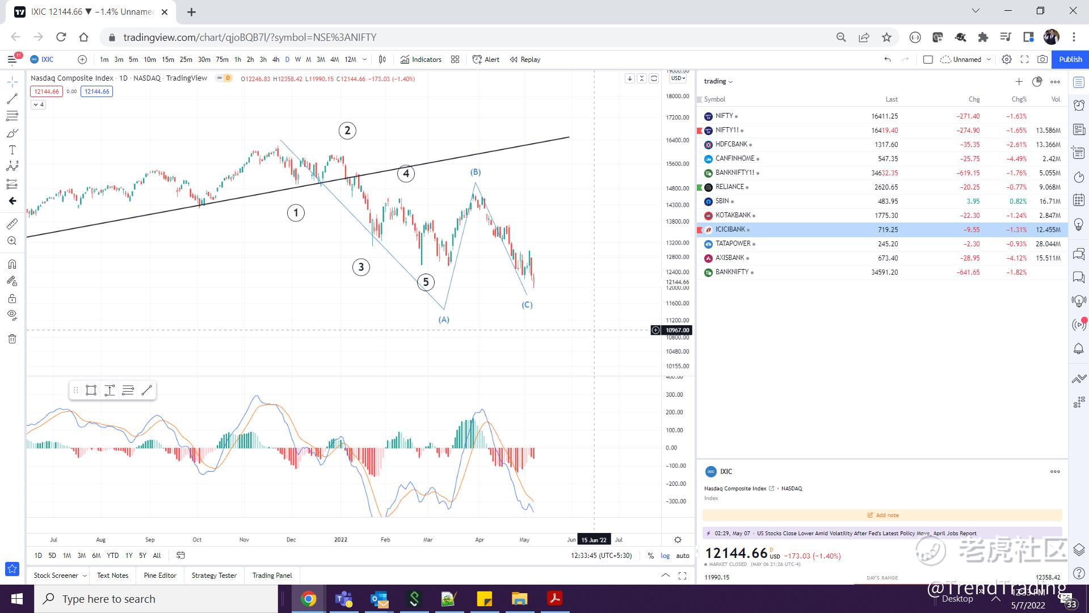Select the brush drawing tool

click(12, 133)
